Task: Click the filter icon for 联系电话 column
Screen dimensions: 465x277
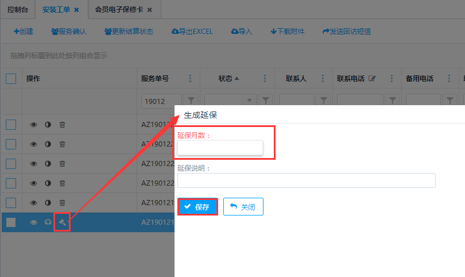Action: click(393, 101)
